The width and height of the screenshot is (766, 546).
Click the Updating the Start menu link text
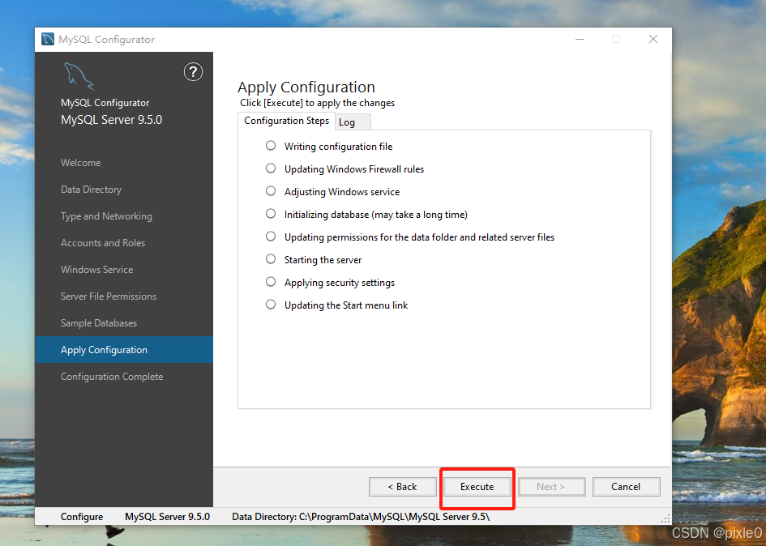346,305
